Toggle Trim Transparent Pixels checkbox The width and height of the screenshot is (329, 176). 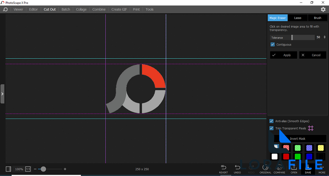point(271,128)
